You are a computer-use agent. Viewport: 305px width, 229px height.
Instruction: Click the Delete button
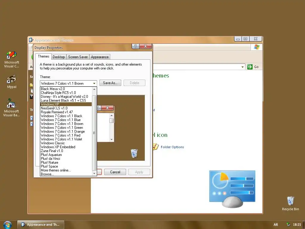[134, 83]
